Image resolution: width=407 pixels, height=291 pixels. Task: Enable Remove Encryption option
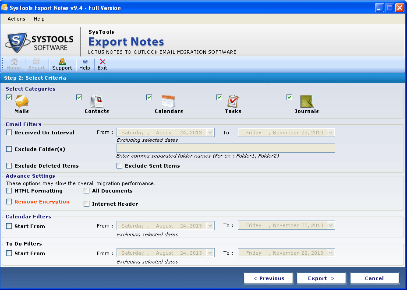9,202
